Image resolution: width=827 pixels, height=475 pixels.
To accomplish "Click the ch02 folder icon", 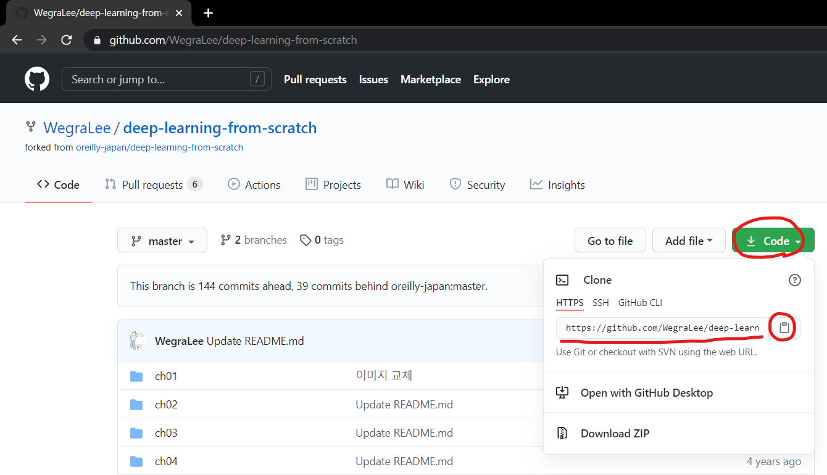I will click(136, 405).
